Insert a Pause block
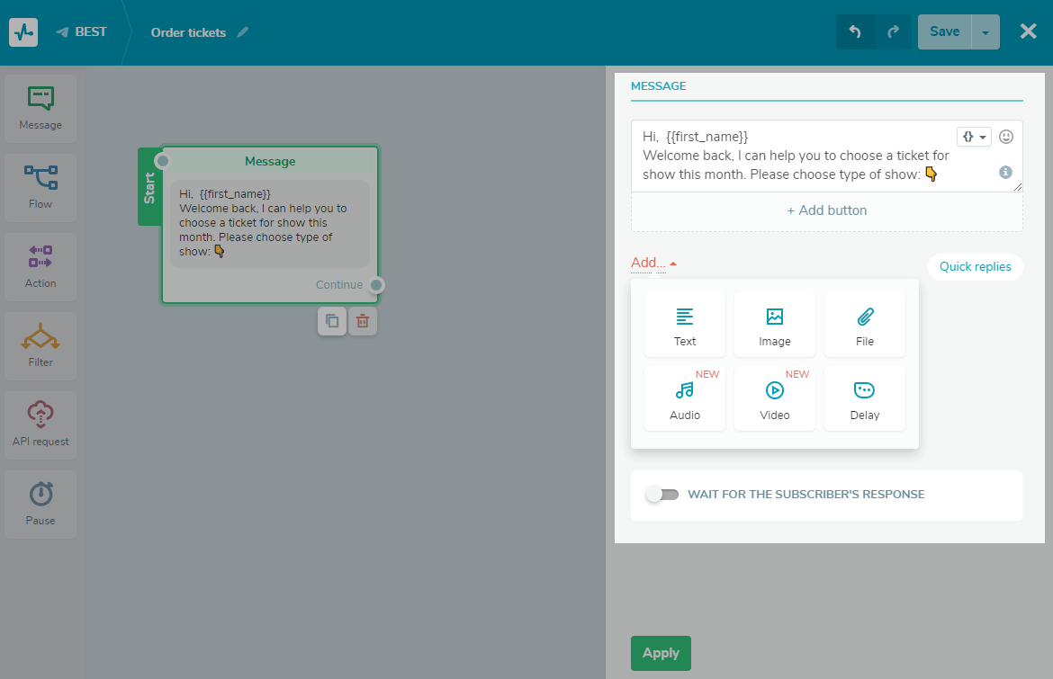Image resolution: width=1053 pixels, height=679 pixels. point(40,504)
